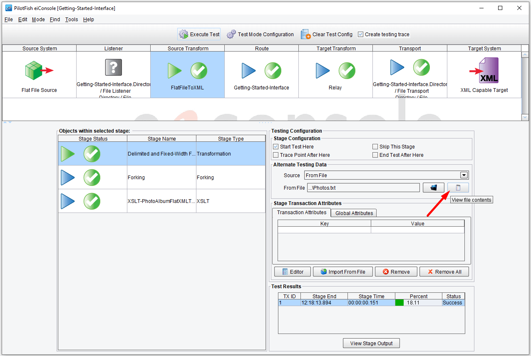Open Test Mode Configuration

click(x=260, y=35)
